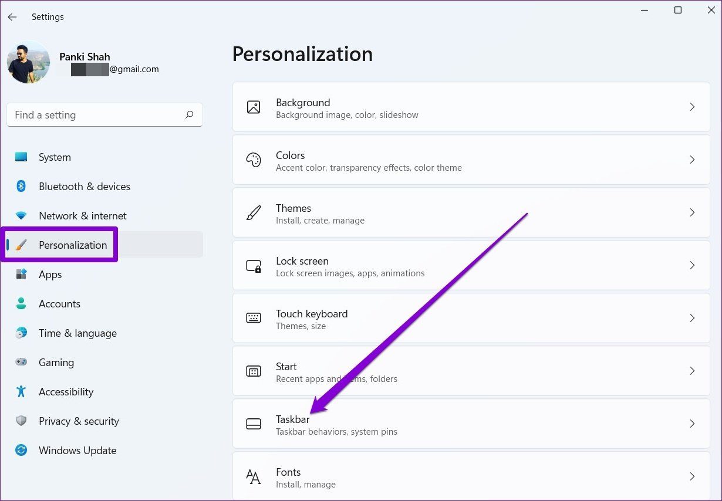Open the System settings category
The height and width of the screenshot is (501, 722).
point(104,157)
